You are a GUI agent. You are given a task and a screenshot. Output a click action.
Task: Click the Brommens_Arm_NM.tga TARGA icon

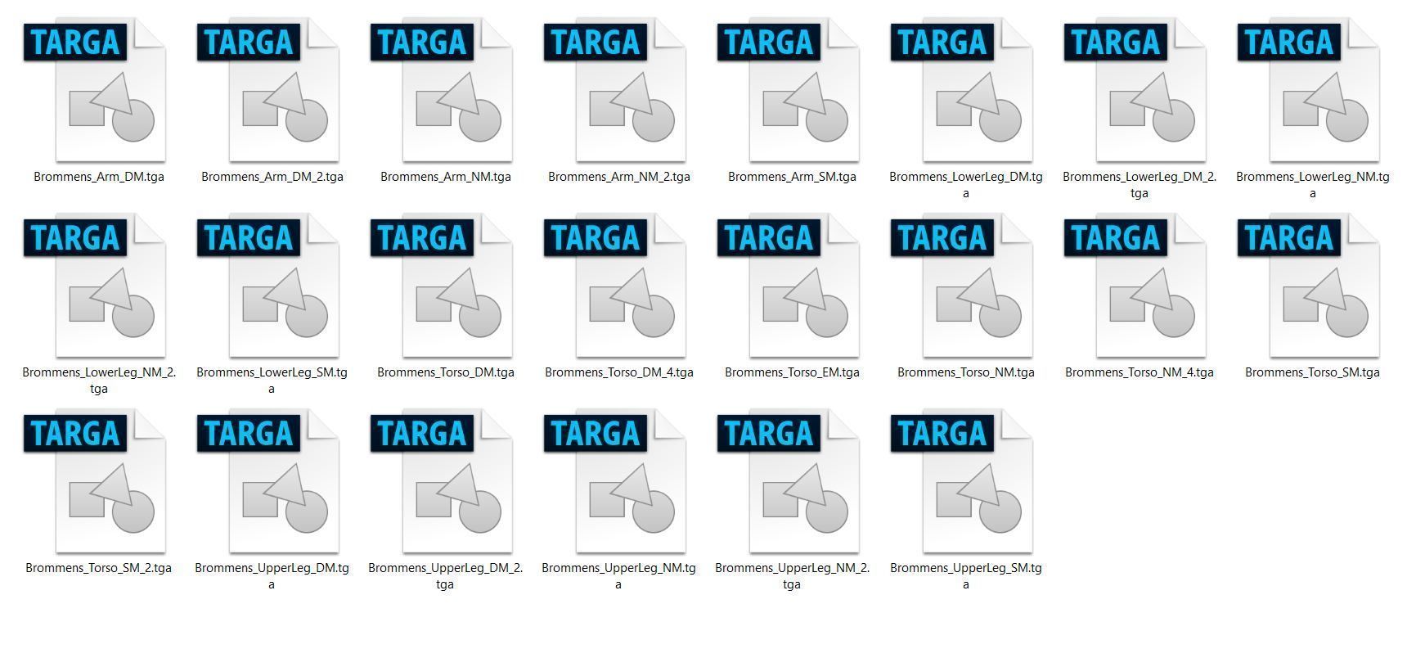(442, 90)
